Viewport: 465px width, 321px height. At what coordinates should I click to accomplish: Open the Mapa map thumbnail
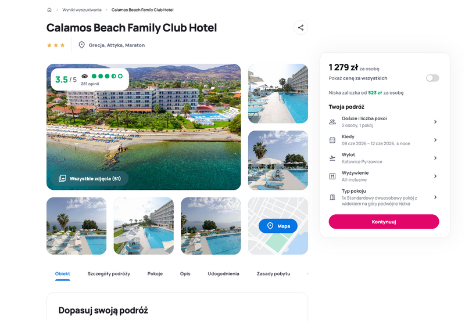[278, 226]
